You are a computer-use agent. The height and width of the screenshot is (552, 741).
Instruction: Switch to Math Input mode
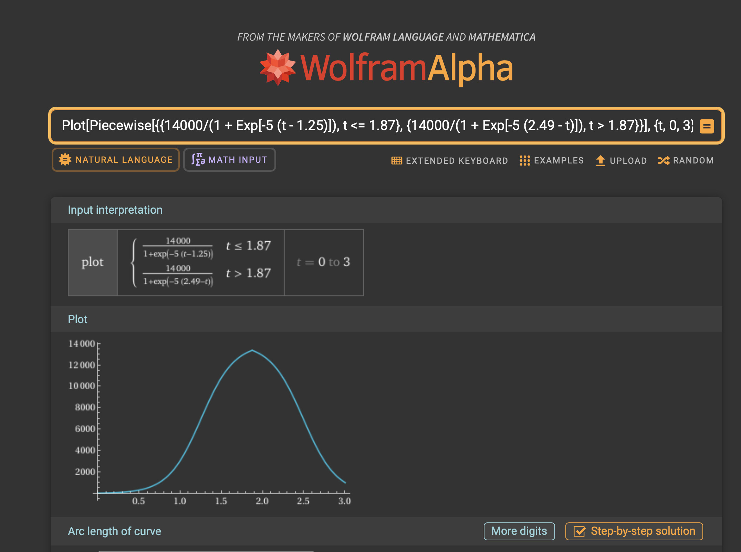point(230,160)
